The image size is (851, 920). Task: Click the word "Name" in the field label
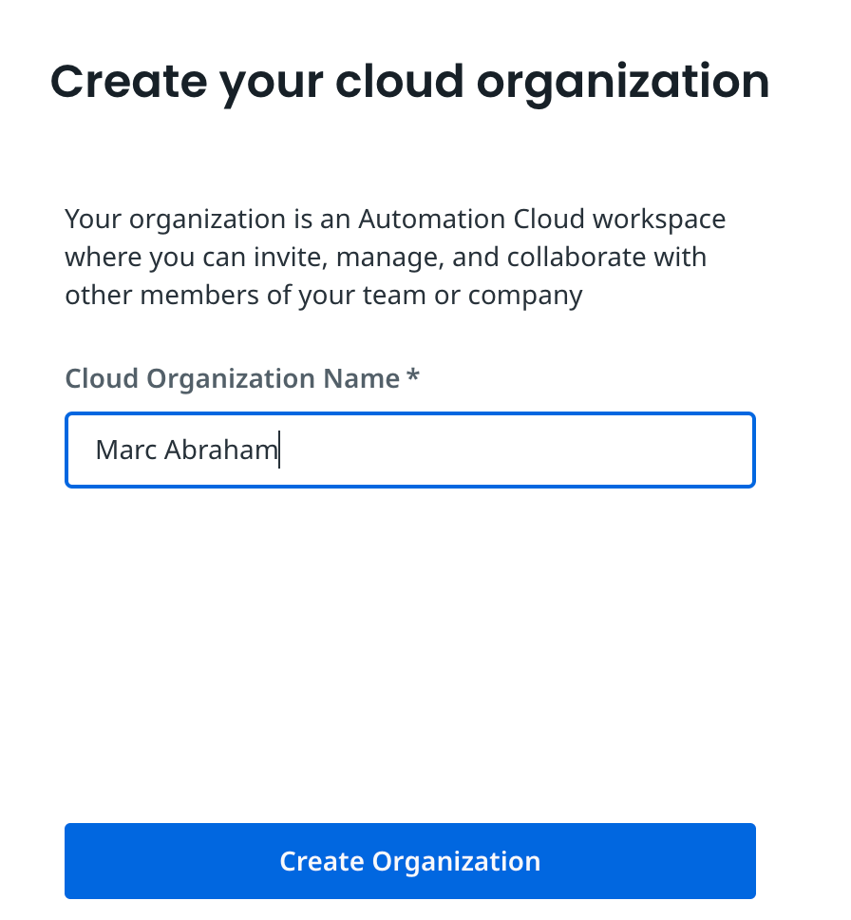point(361,378)
